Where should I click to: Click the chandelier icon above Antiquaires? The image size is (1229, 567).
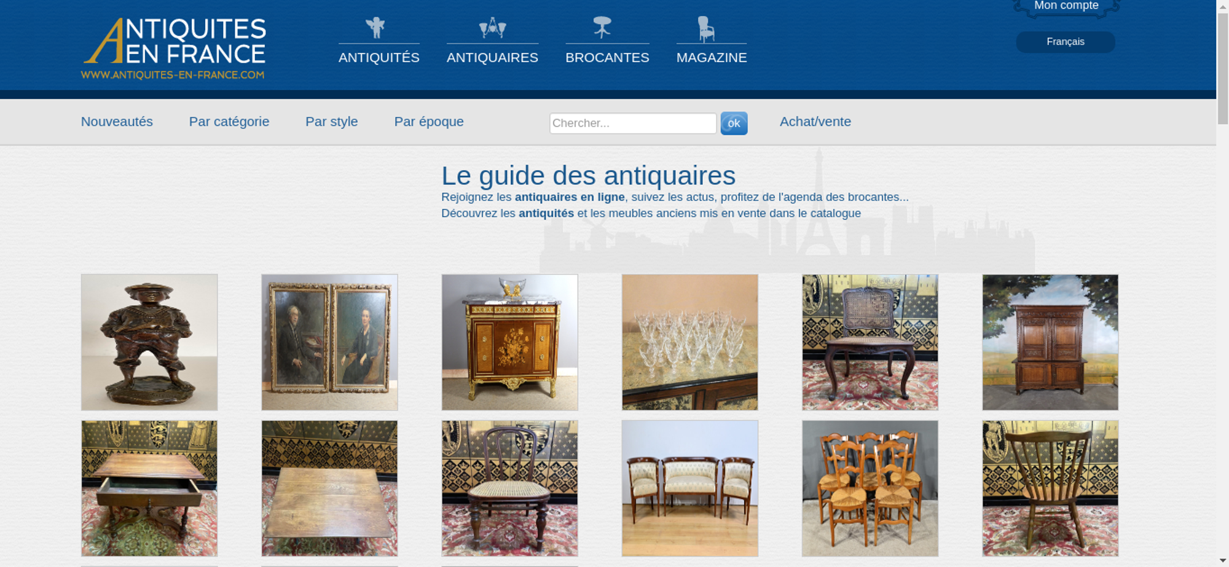point(492,28)
